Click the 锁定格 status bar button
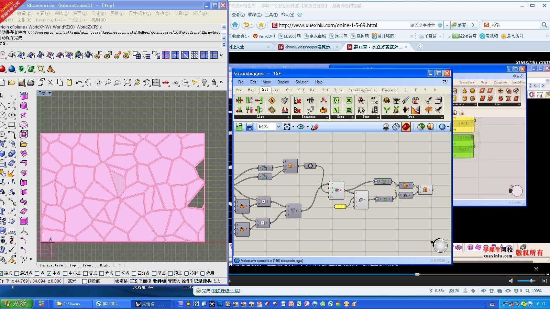This screenshot has width=550, height=309. pyautogui.click(x=121, y=281)
